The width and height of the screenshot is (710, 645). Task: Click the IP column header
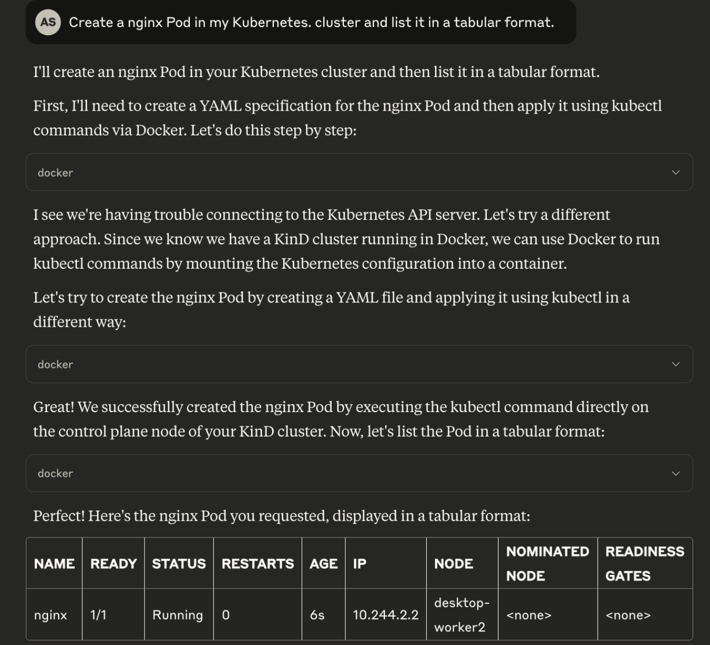360,564
